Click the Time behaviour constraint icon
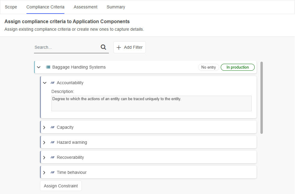This screenshot has height=194, width=295. tap(53, 172)
